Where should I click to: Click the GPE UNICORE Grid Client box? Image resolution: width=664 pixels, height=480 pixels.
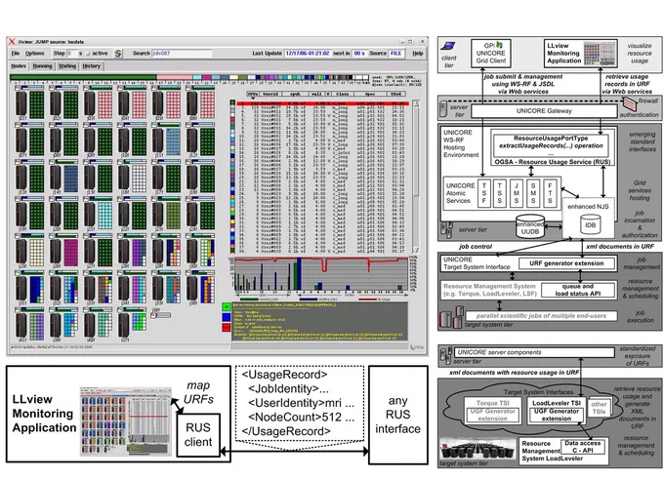click(491, 54)
